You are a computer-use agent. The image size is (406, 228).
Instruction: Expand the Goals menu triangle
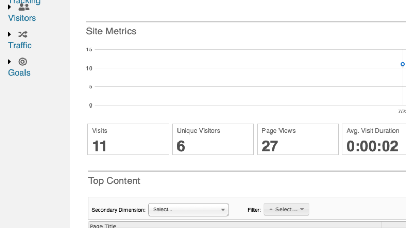[9, 62]
